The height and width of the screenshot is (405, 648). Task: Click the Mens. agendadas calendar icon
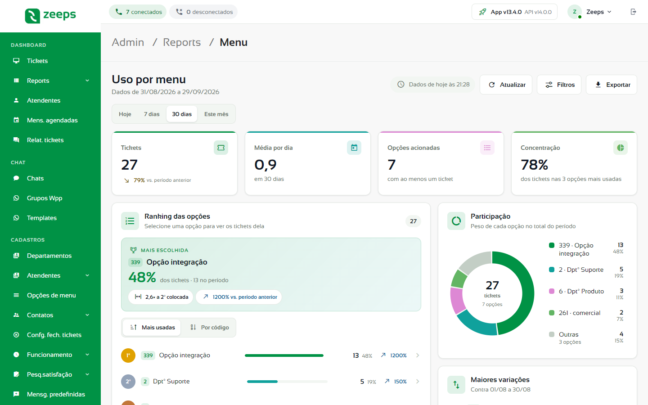16,120
